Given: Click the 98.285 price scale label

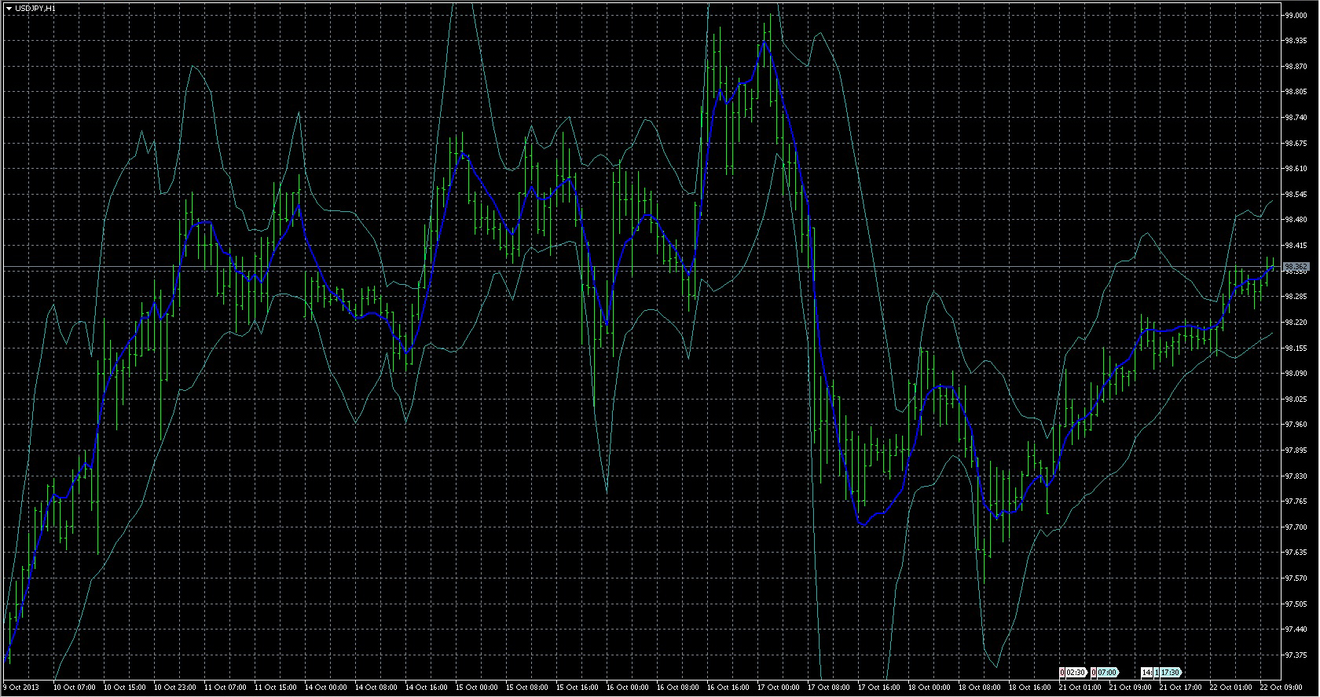Looking at the screenshot, I should coord(1296,297).
